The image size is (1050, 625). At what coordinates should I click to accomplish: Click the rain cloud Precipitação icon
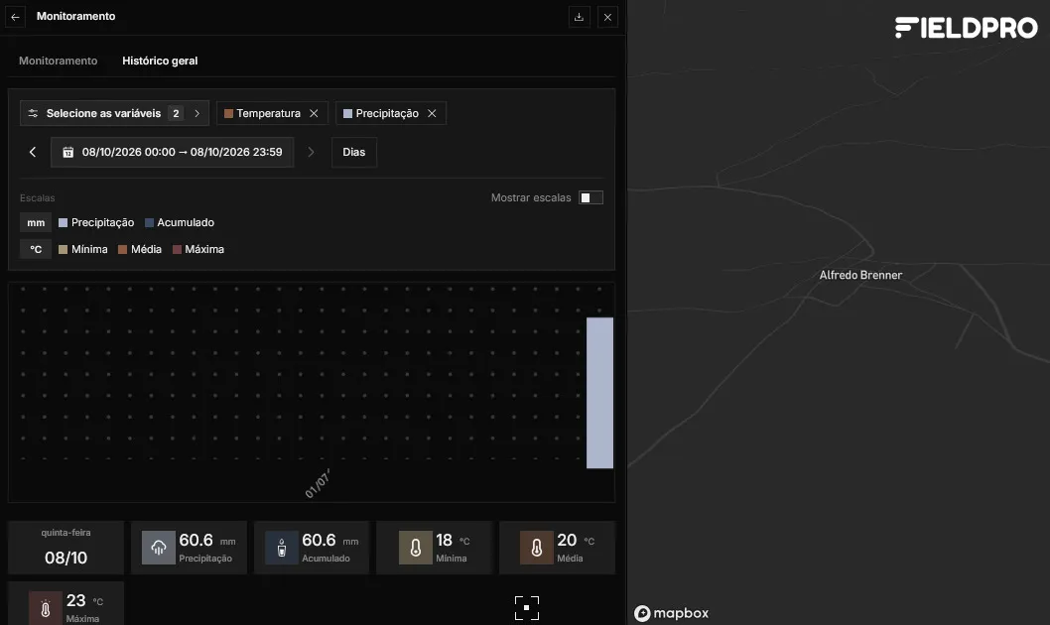click(x=159, y=548)
